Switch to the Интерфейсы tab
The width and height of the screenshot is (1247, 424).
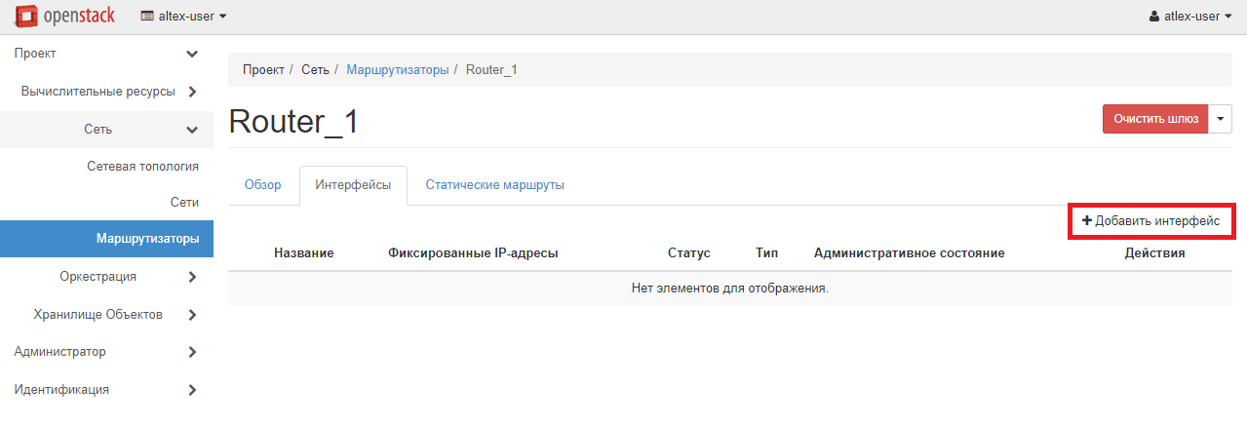coord(353,185)
